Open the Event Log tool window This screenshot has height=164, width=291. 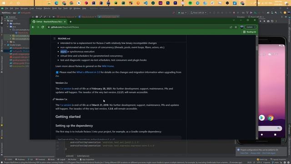(262, 159)
